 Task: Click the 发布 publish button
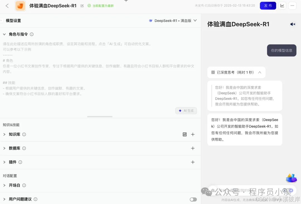click(x=268, y=6)
